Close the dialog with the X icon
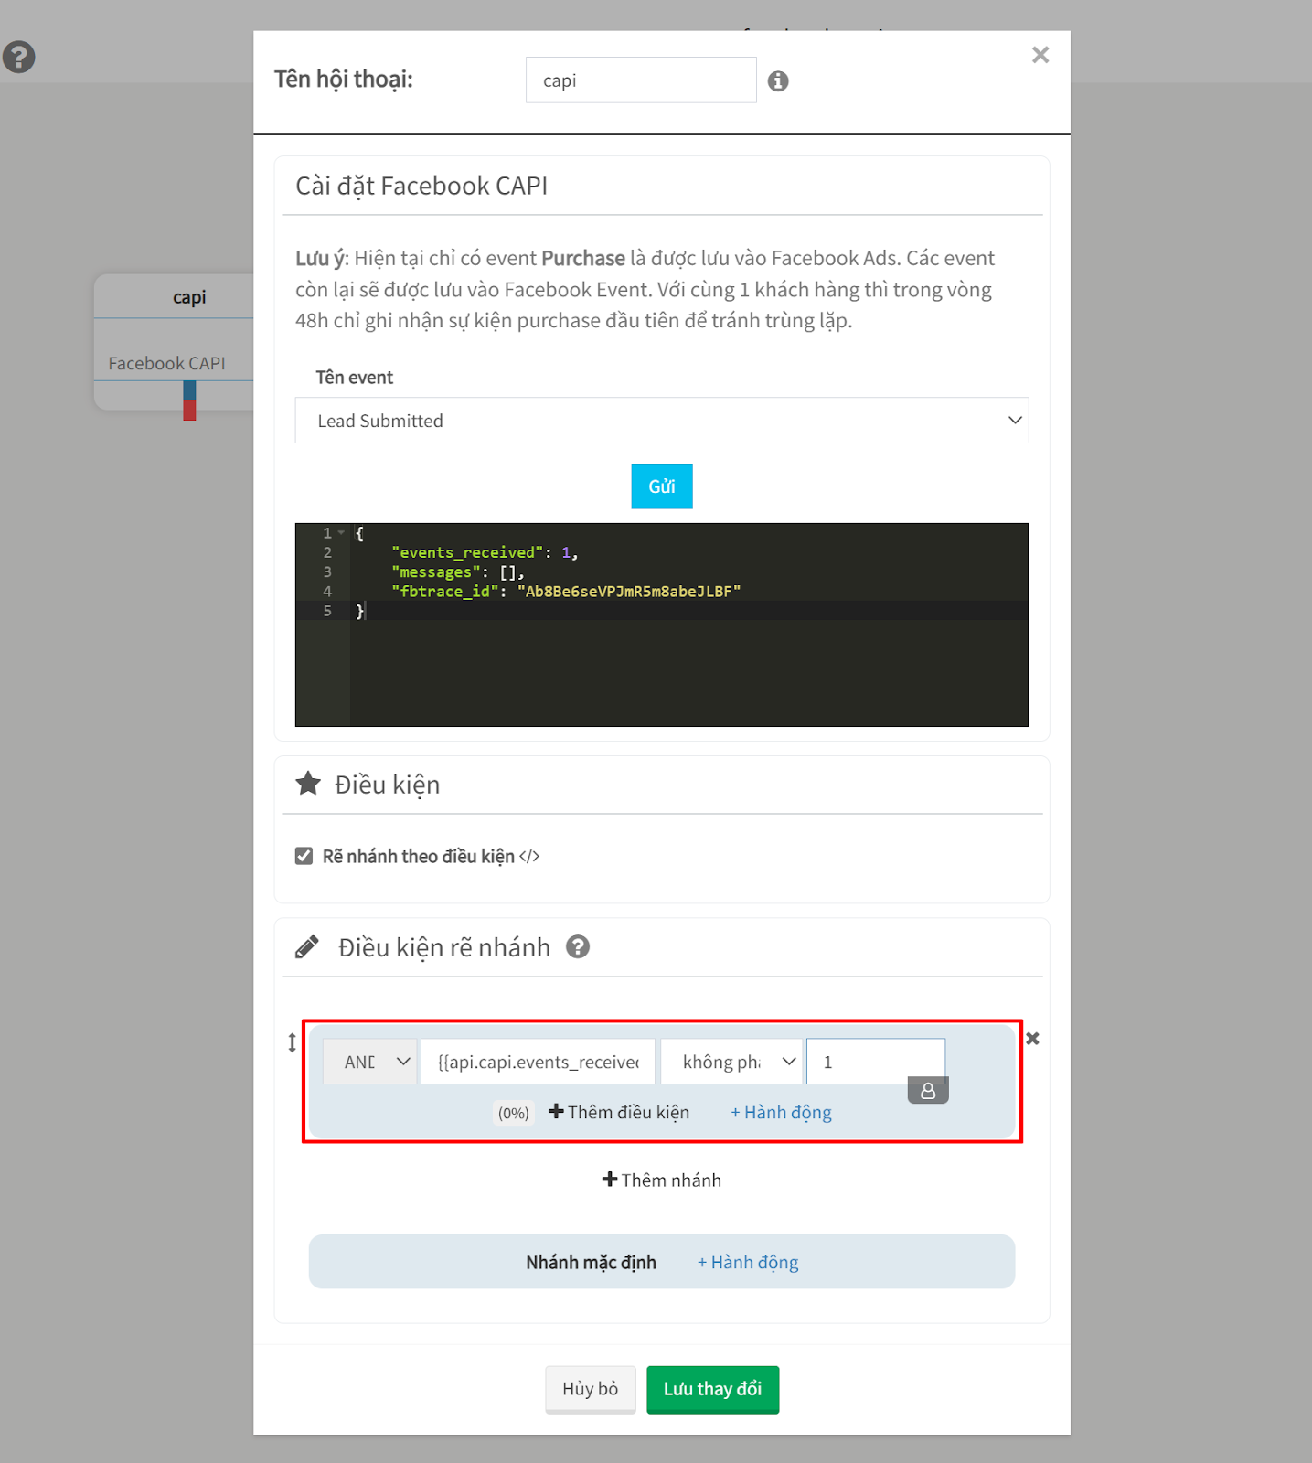The image size is (1312, 1463). [x=1040, y=55]
